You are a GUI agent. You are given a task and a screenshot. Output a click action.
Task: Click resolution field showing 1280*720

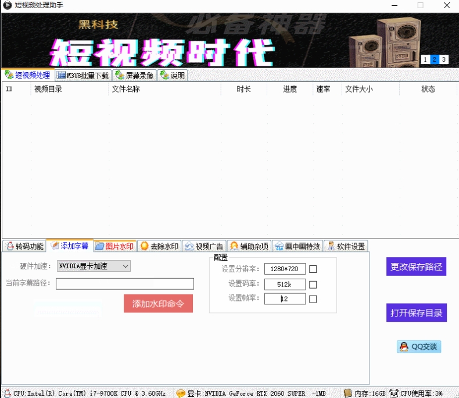[285, 269]
